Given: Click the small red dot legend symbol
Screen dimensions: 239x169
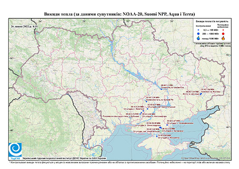Looking at the screenshot, I should [223, 30].
